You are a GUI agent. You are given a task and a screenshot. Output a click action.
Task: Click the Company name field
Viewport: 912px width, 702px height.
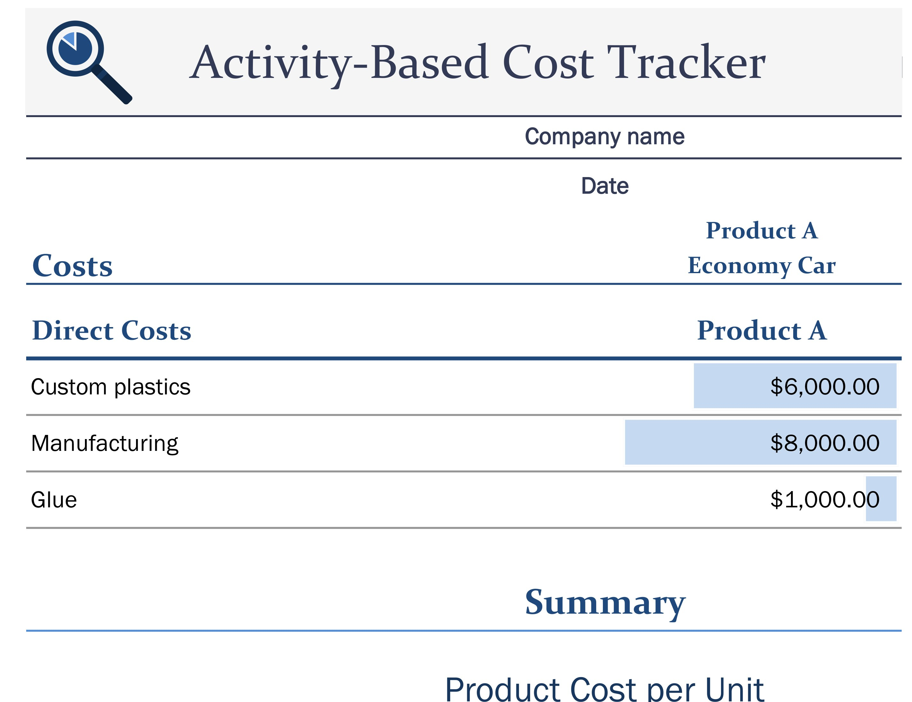[604, 137]
